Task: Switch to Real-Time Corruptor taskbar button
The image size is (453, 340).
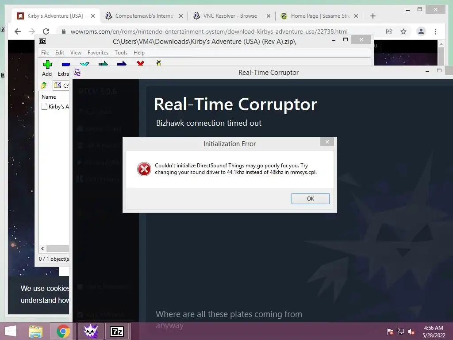Action: pyautogui.click(x=90, y=331)
